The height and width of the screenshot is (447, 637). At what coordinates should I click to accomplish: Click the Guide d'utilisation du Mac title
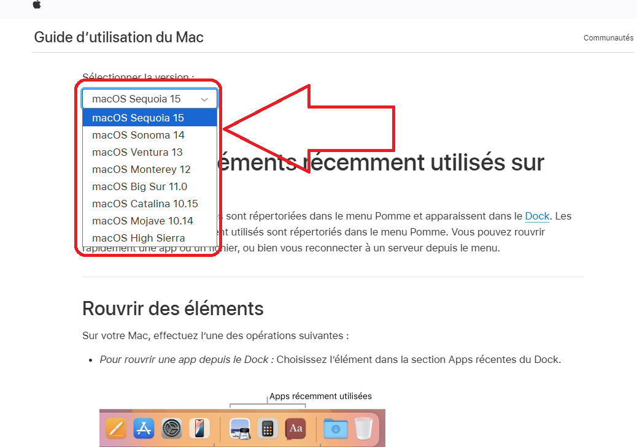click(118, 37)
